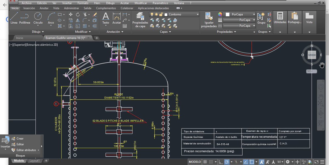Click the Mirror (Simetría) tool icon

[x=78, y=20]
